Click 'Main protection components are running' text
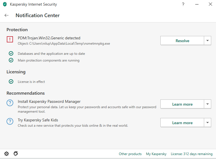216x159 pixels. tap(49, 60)
